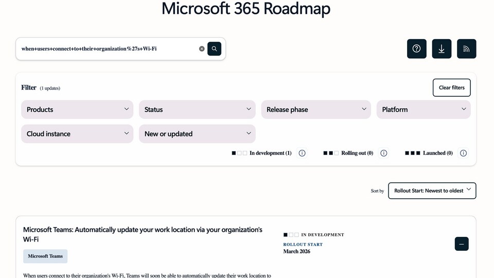
Task: Expand the Products filter dropdown
Action: click(77, 109)
